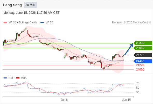153x104 pixels.
Task: Click the RSI axis value 50
Action: click(138, 88)
